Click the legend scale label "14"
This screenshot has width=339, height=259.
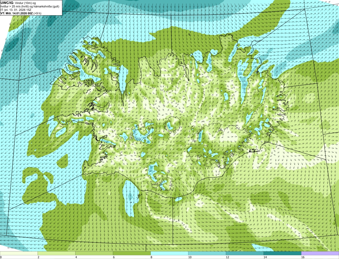[265, 257]
